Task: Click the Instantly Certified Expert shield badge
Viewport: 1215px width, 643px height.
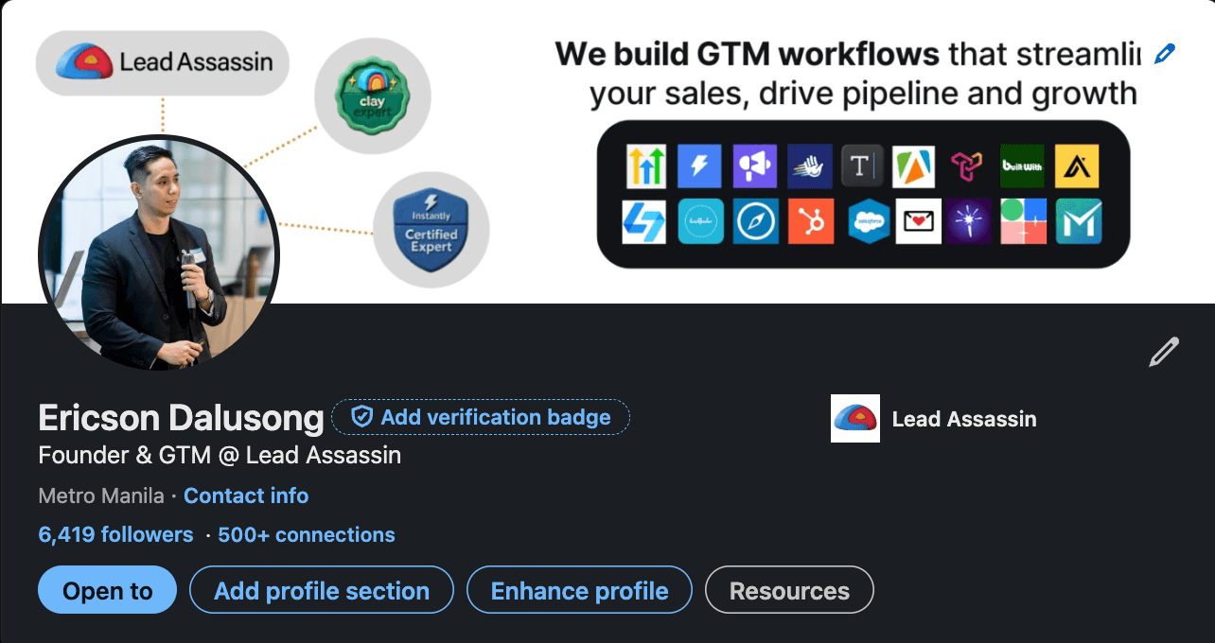Action: coord(431,230)
